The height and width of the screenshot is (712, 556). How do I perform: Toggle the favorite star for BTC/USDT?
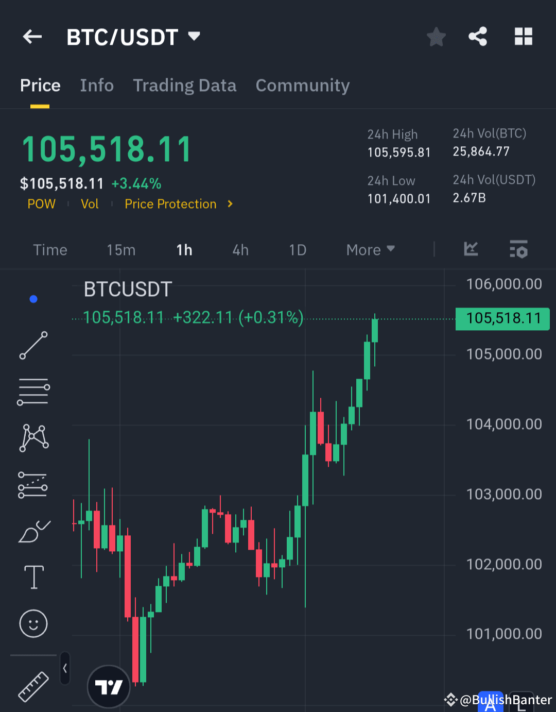pos(436,37)
